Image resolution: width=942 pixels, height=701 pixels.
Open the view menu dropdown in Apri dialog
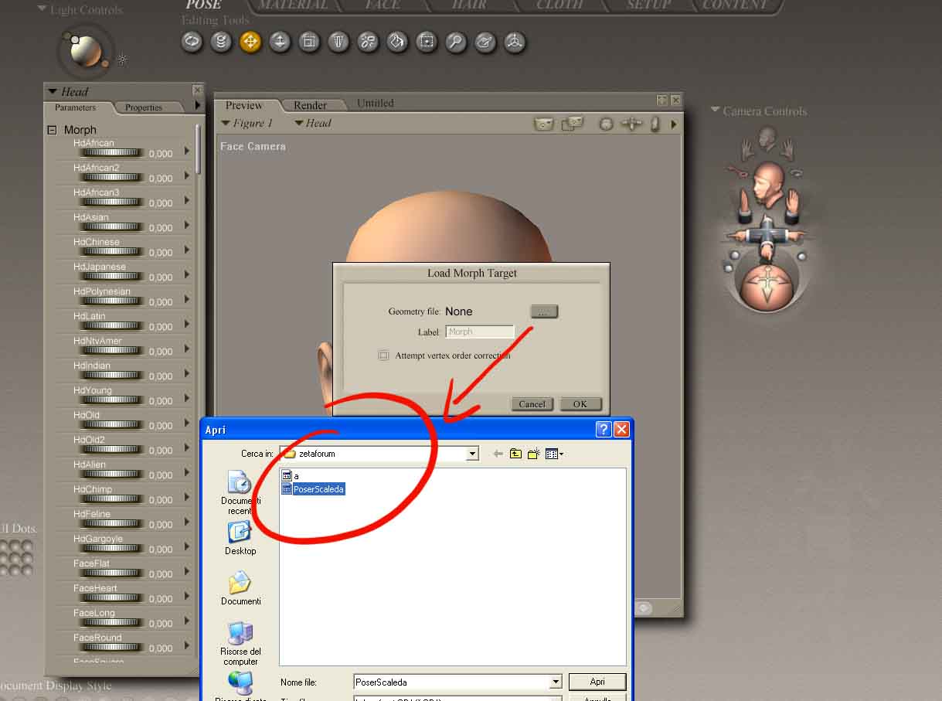tap(555, 454)
